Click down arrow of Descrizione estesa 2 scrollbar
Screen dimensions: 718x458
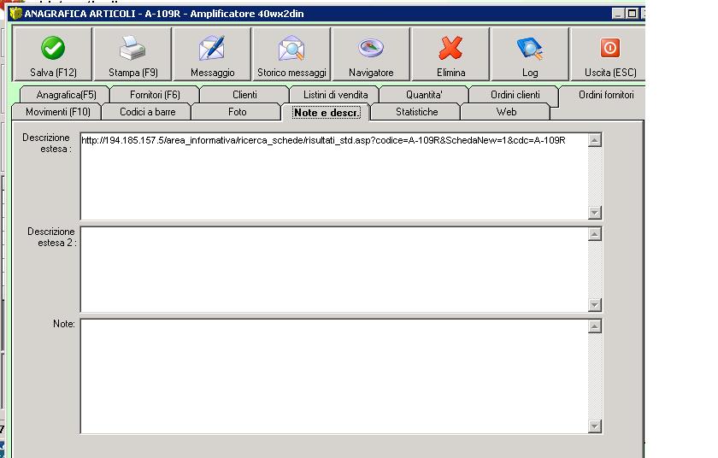point(594,305)
